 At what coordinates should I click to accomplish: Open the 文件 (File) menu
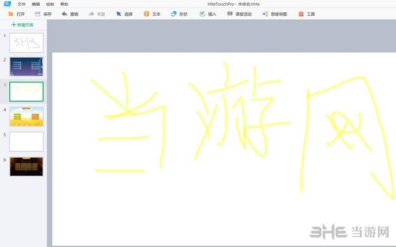[22, 4]
